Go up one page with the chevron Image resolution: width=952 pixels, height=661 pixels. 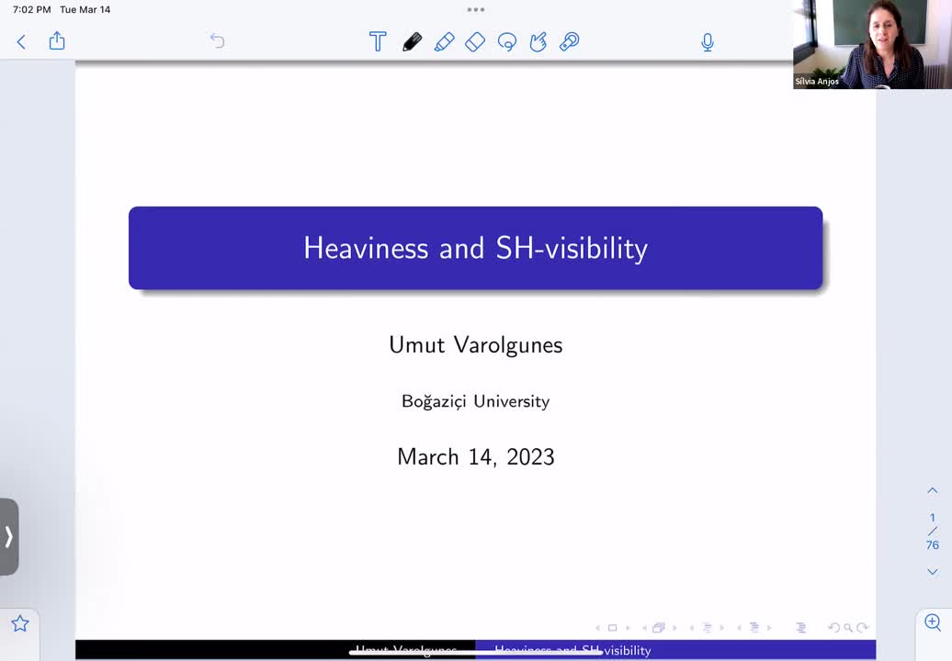(x=933, y=491)
